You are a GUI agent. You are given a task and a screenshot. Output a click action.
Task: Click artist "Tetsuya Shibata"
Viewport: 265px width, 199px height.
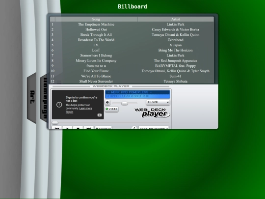(x=175, y=82)
